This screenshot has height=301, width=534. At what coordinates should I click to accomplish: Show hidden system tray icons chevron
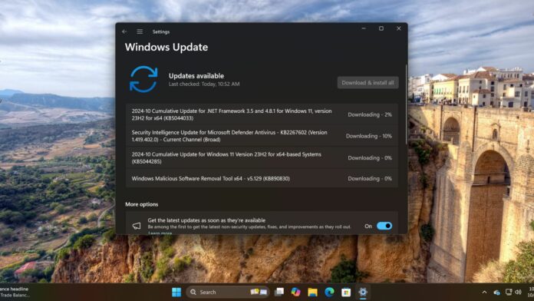(x=484, y=292)
